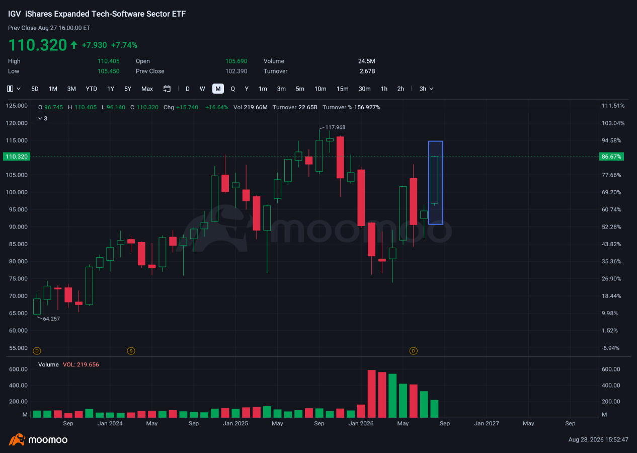Select the YTD range
637x453 pixels.
click(x=91, y=89)
